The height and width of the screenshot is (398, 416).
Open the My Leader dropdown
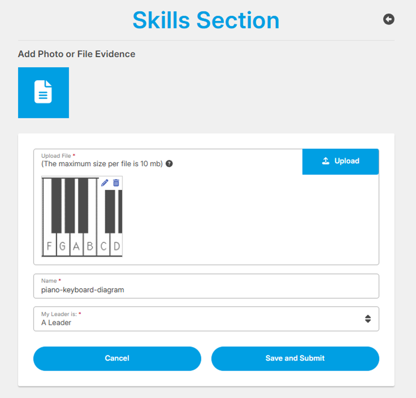[206, 319]
